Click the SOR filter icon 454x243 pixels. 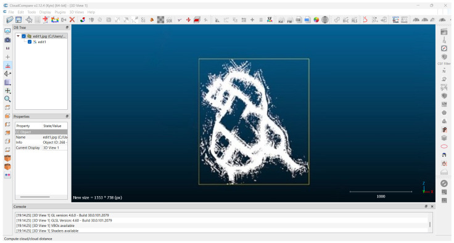pos(169,20)
